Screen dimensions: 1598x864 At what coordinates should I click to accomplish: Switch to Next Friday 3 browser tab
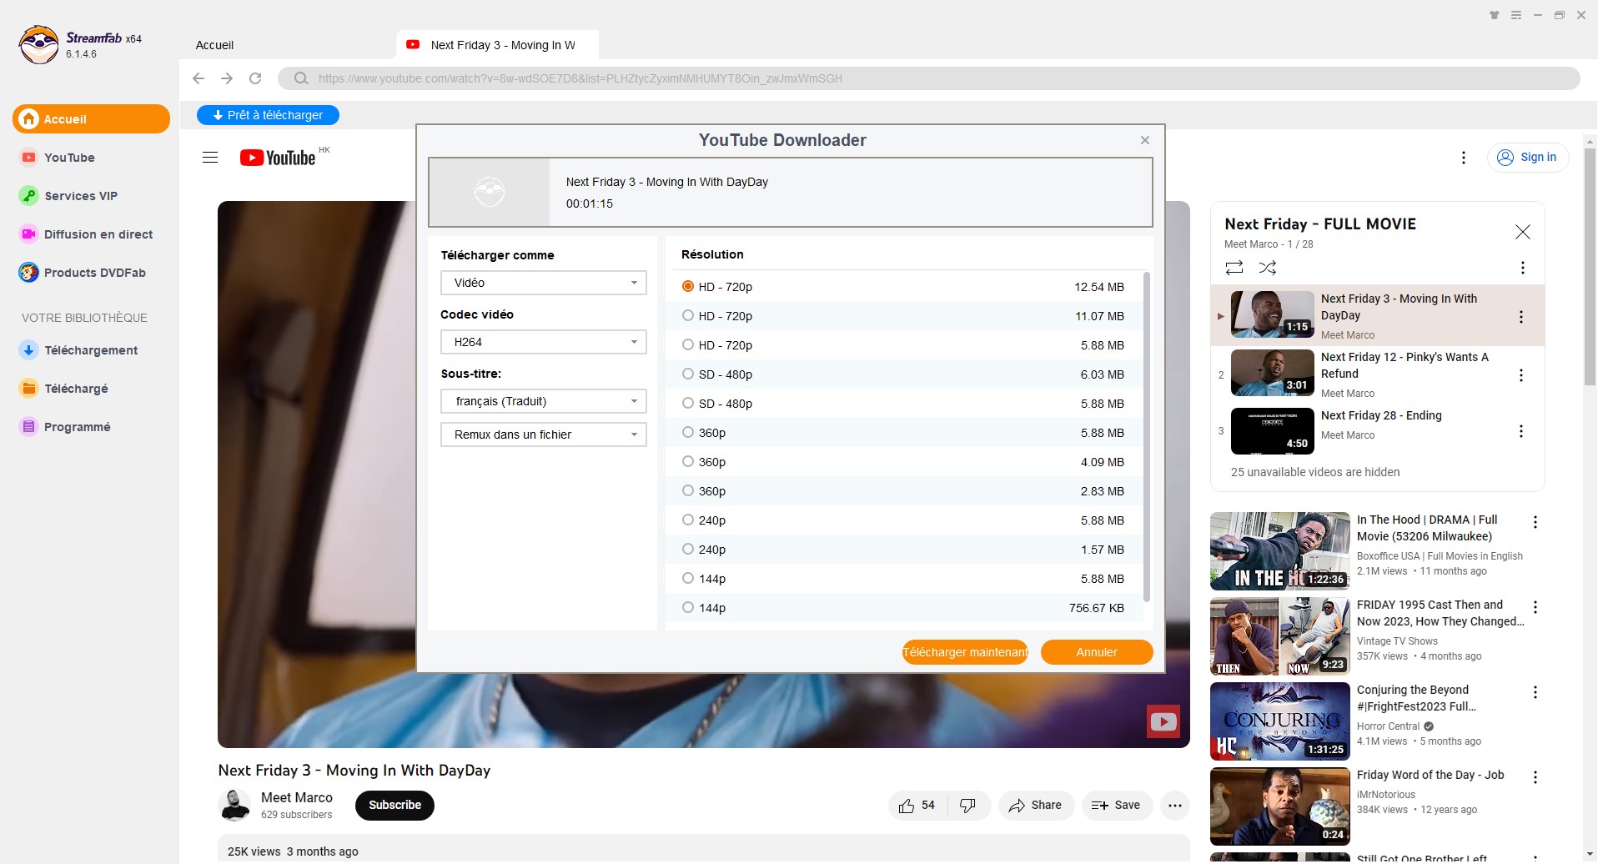498,45
